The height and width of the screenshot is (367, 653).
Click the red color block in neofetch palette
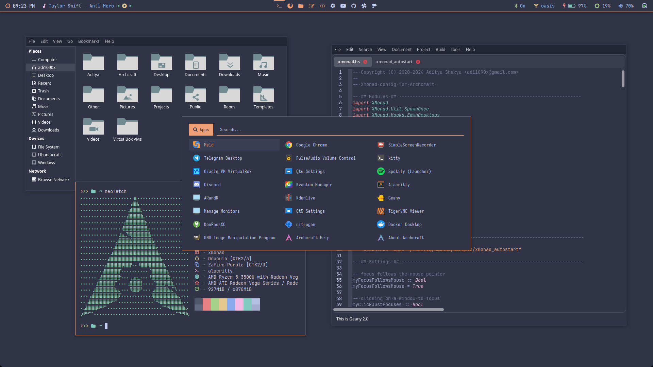pos(206,304)
